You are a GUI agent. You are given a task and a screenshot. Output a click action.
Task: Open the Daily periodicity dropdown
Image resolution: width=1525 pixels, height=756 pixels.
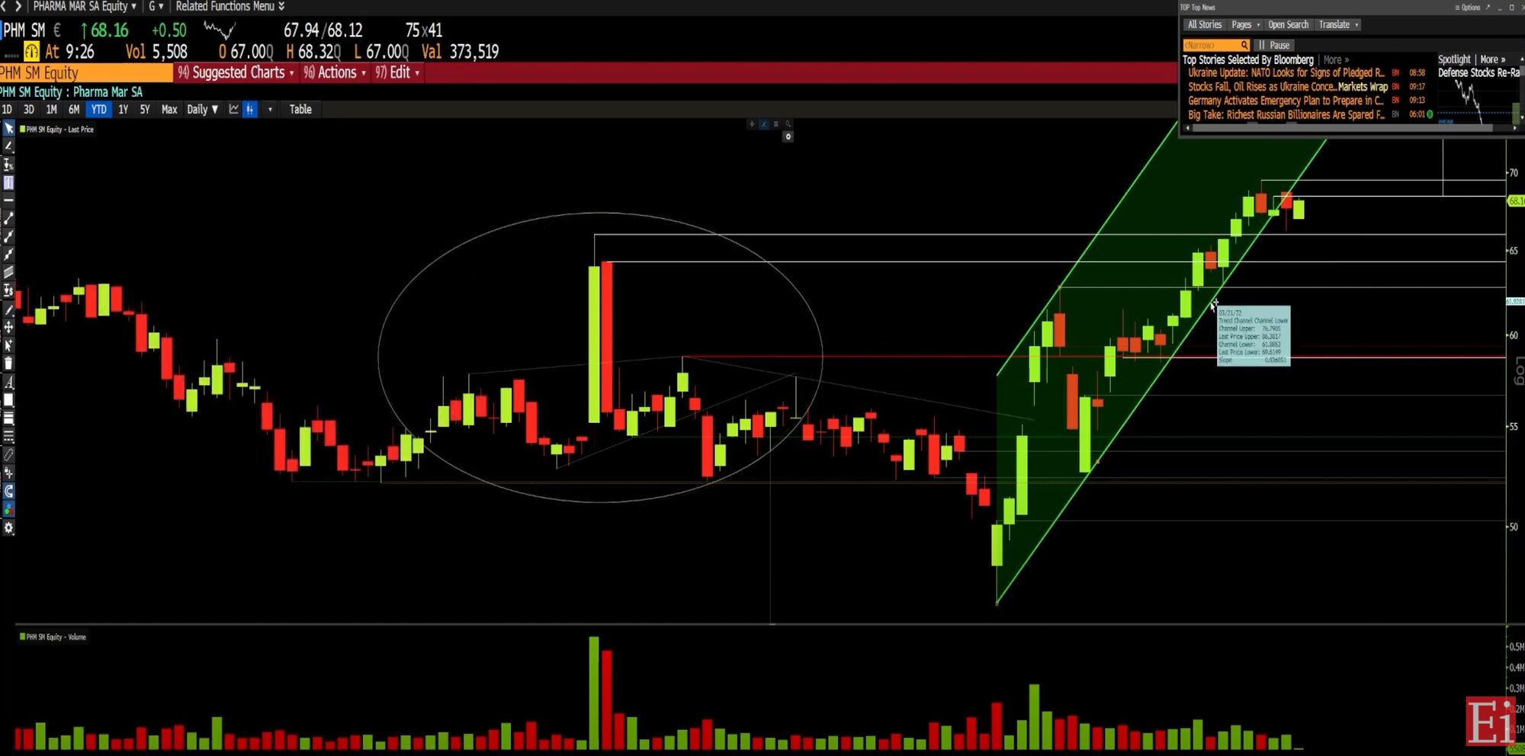point(203,109)
